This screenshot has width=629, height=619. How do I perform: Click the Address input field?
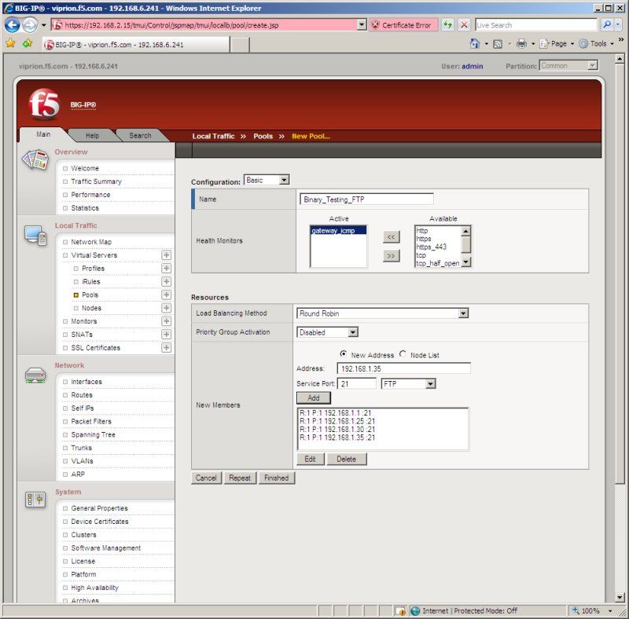click(x=403, y=368)
